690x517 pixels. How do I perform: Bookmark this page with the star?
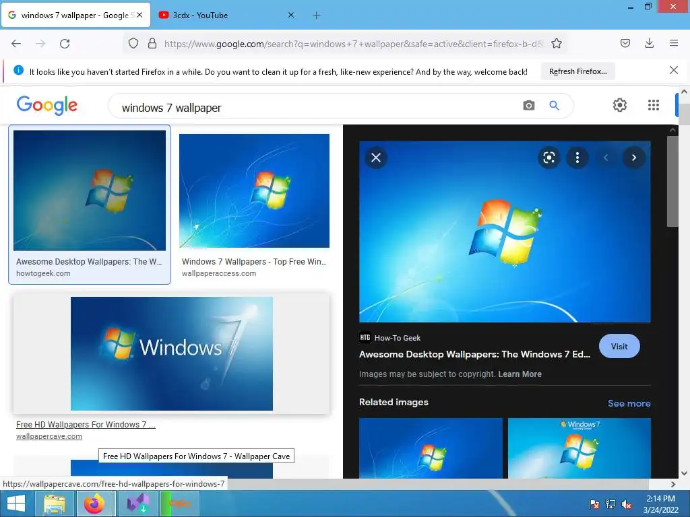[x=556, y=44]
